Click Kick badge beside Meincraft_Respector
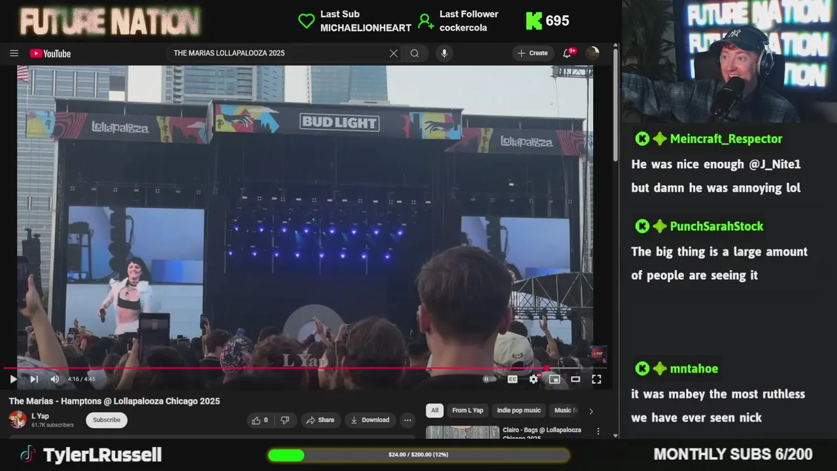 point(642,139)
